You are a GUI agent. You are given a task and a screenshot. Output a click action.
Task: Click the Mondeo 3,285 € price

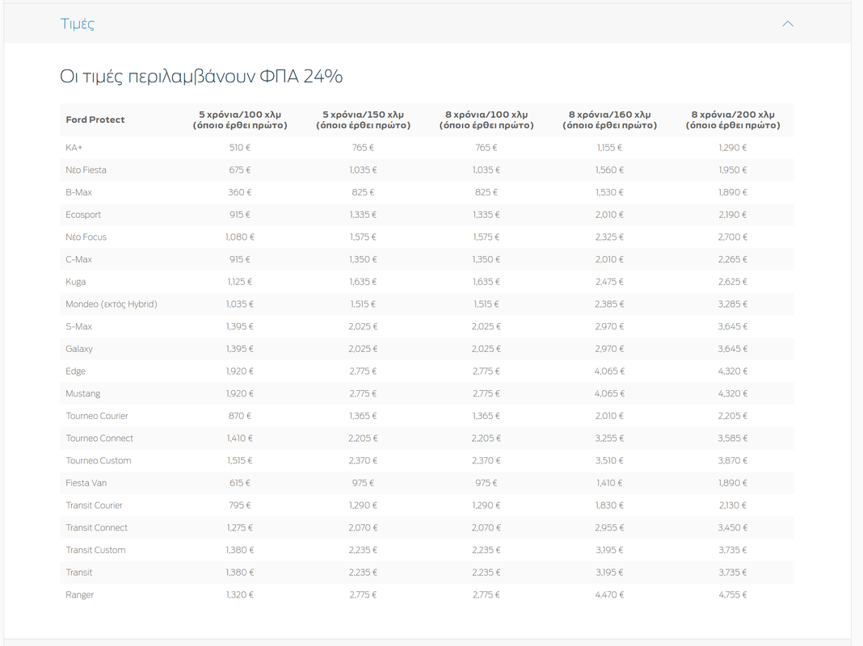coord(733,304)
